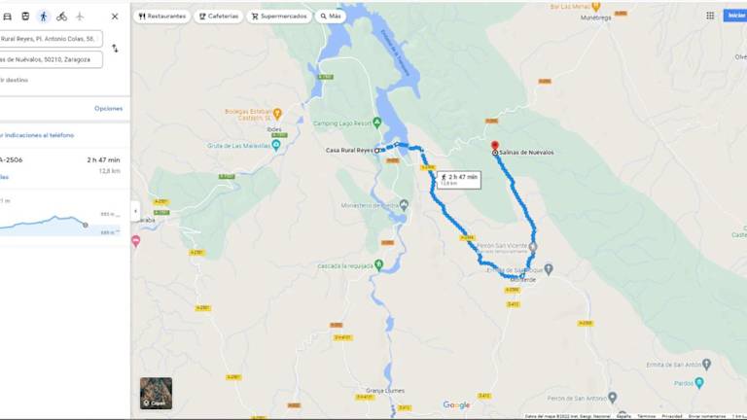Viewport: 747px width, 420px height.
Task: Filter map by Supermercados
Action: pos(279,17)
